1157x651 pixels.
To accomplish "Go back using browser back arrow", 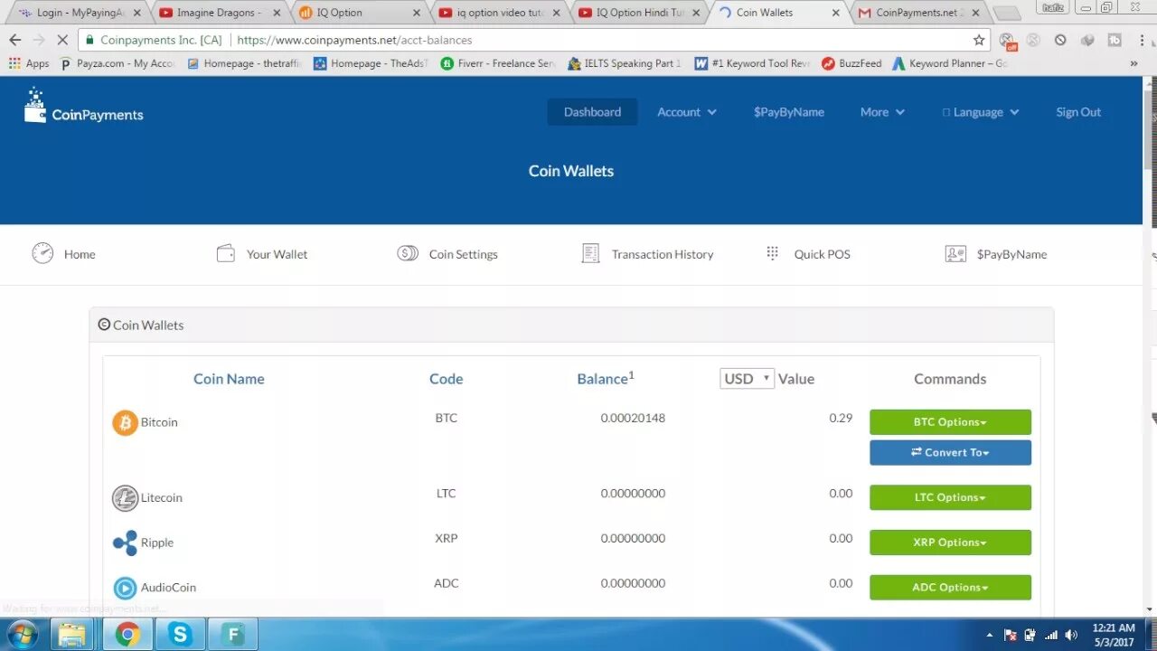I will coord(14,40).
